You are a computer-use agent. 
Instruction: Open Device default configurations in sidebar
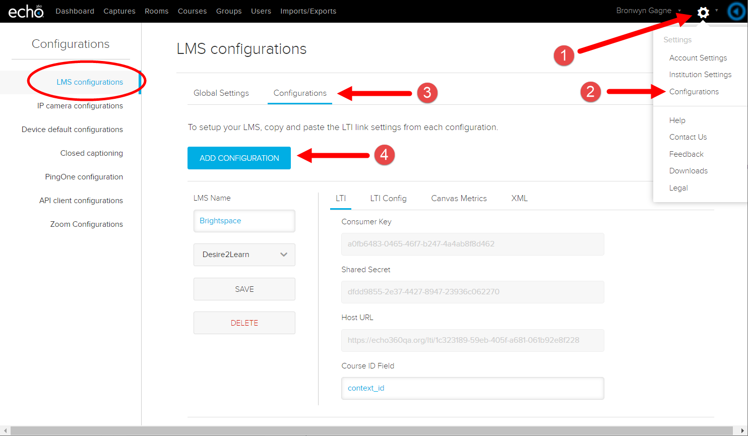72,130
